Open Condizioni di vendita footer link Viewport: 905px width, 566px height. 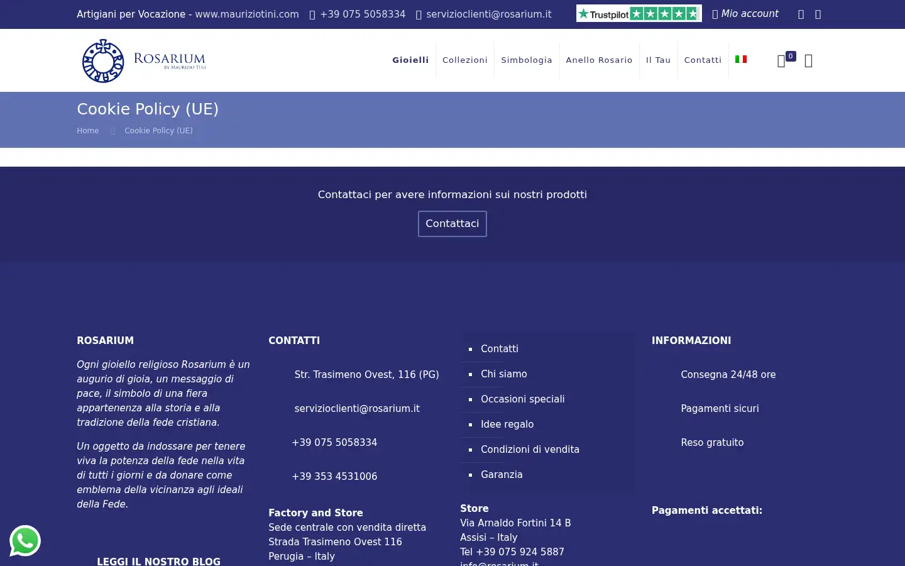click(530, 450)
